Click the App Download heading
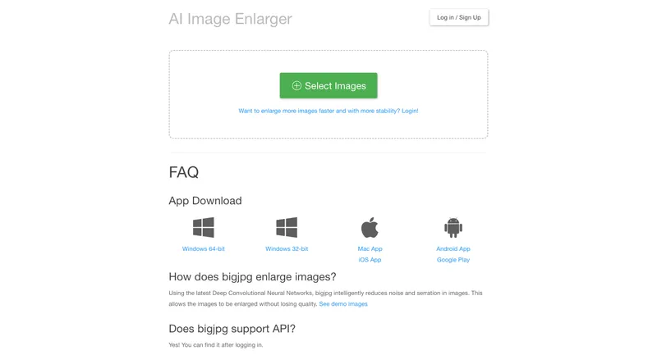The image size is (657, 355). [205, 201]
